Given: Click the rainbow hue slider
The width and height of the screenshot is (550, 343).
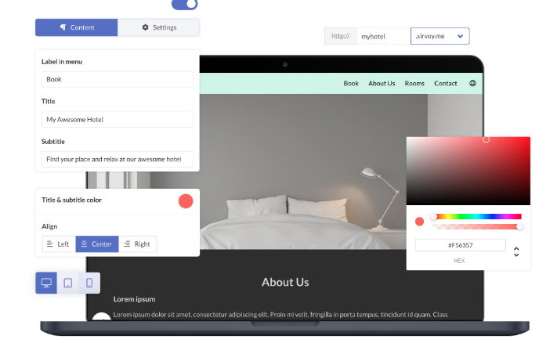Looking at the screenshot, I should click(477, 217).
